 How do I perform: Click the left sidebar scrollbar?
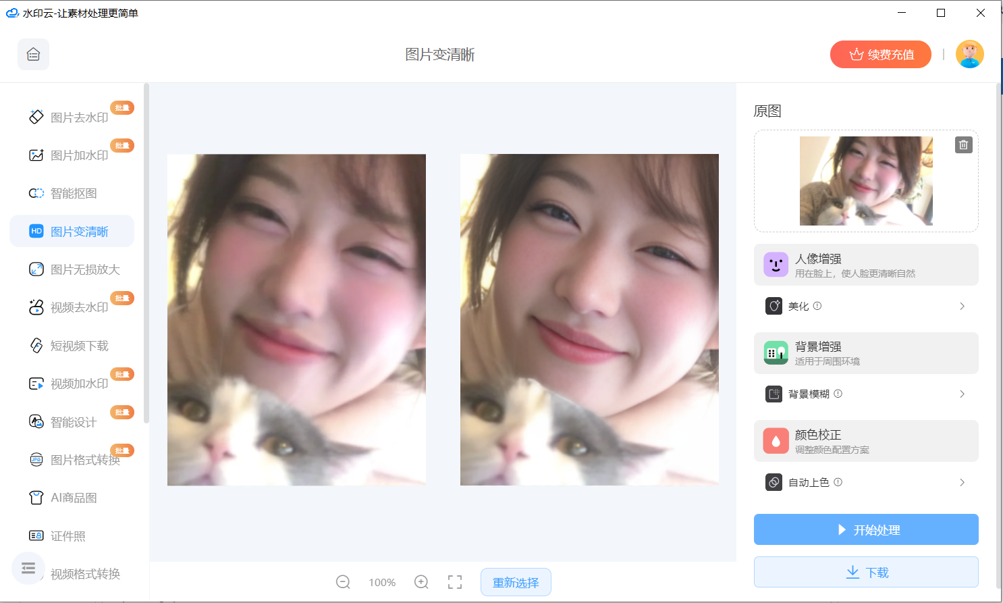(146, 253)
